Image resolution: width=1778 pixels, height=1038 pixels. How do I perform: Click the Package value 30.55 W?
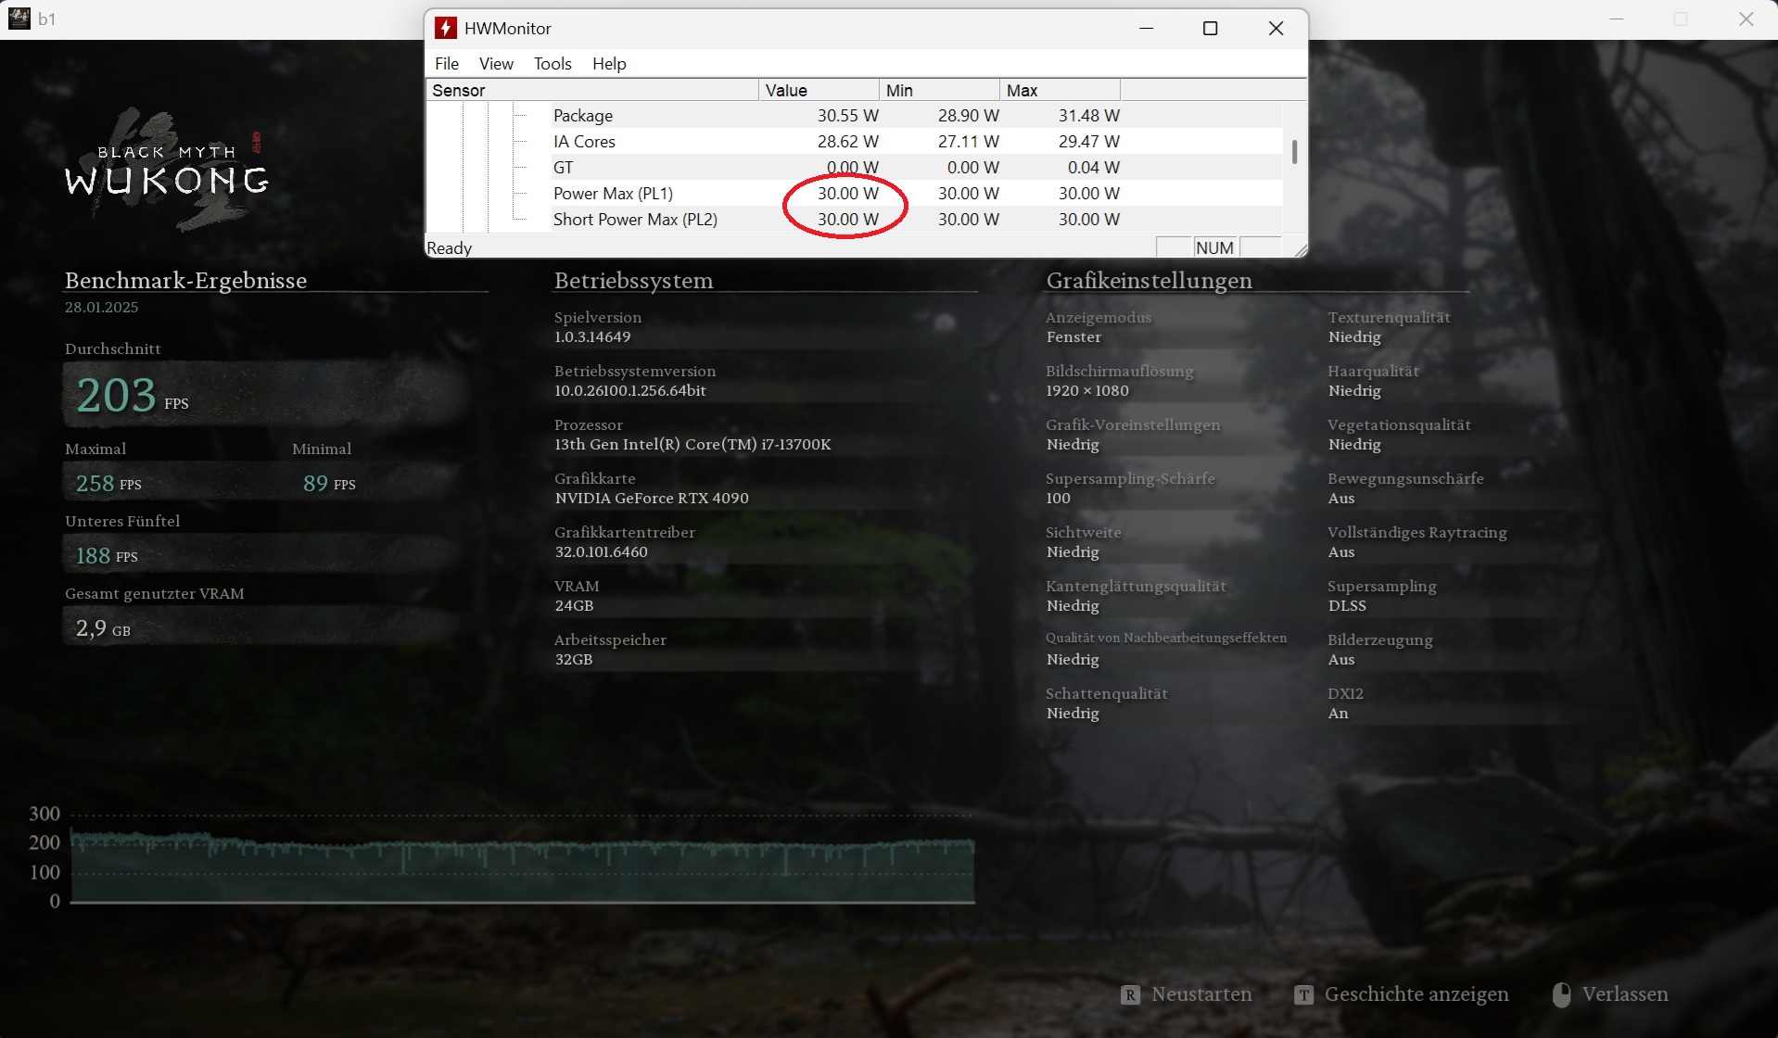847,115
